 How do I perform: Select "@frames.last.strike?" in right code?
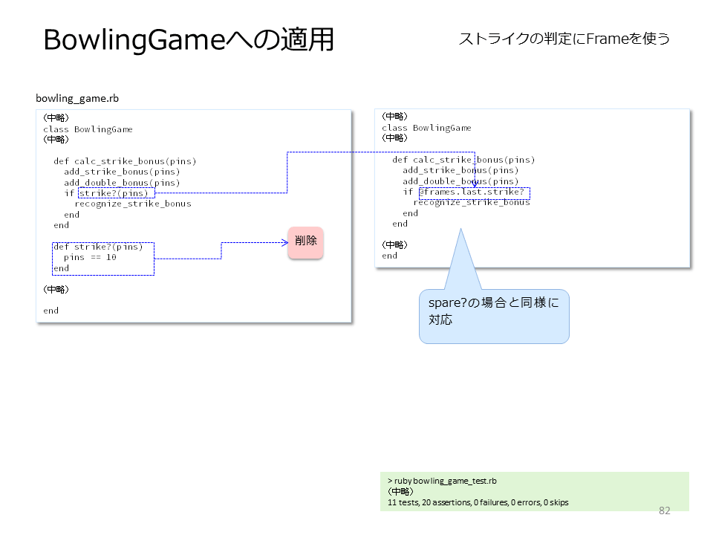coord(472,192)
